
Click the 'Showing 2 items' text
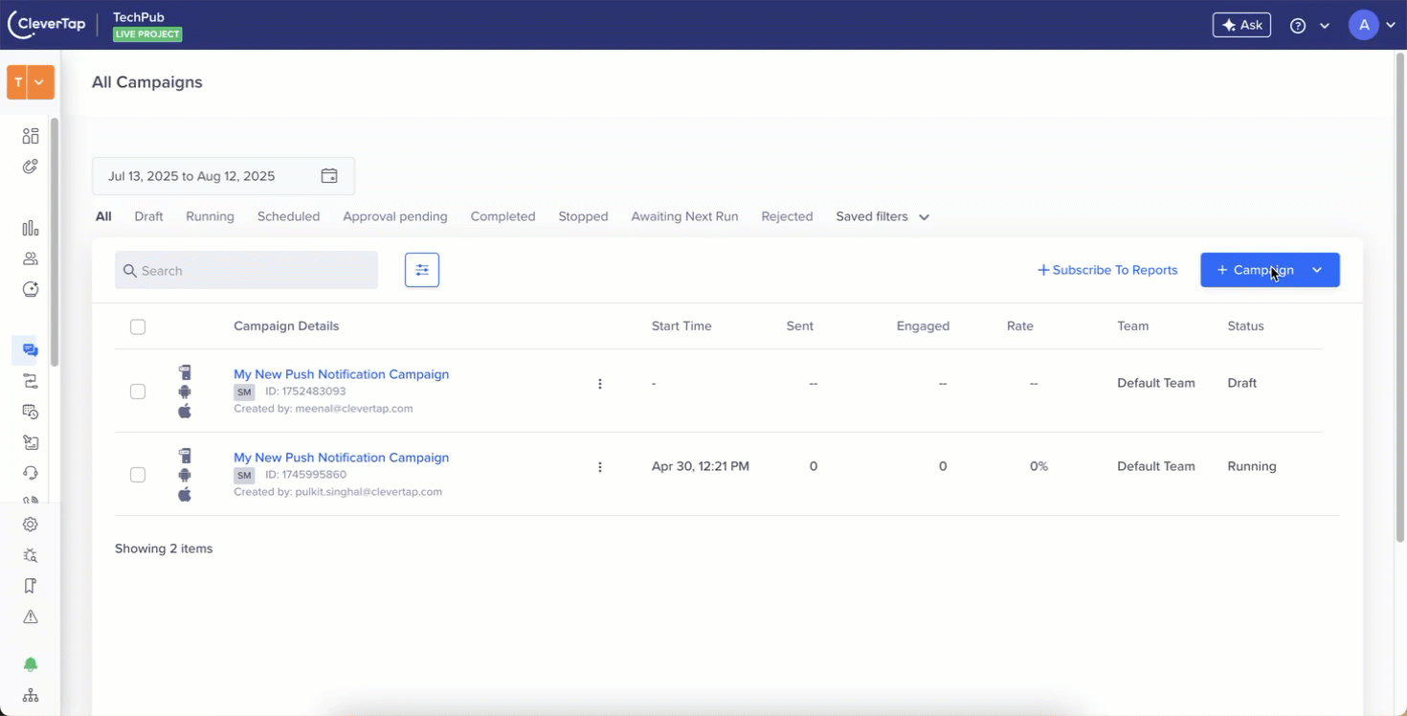(x=164, y=548)
